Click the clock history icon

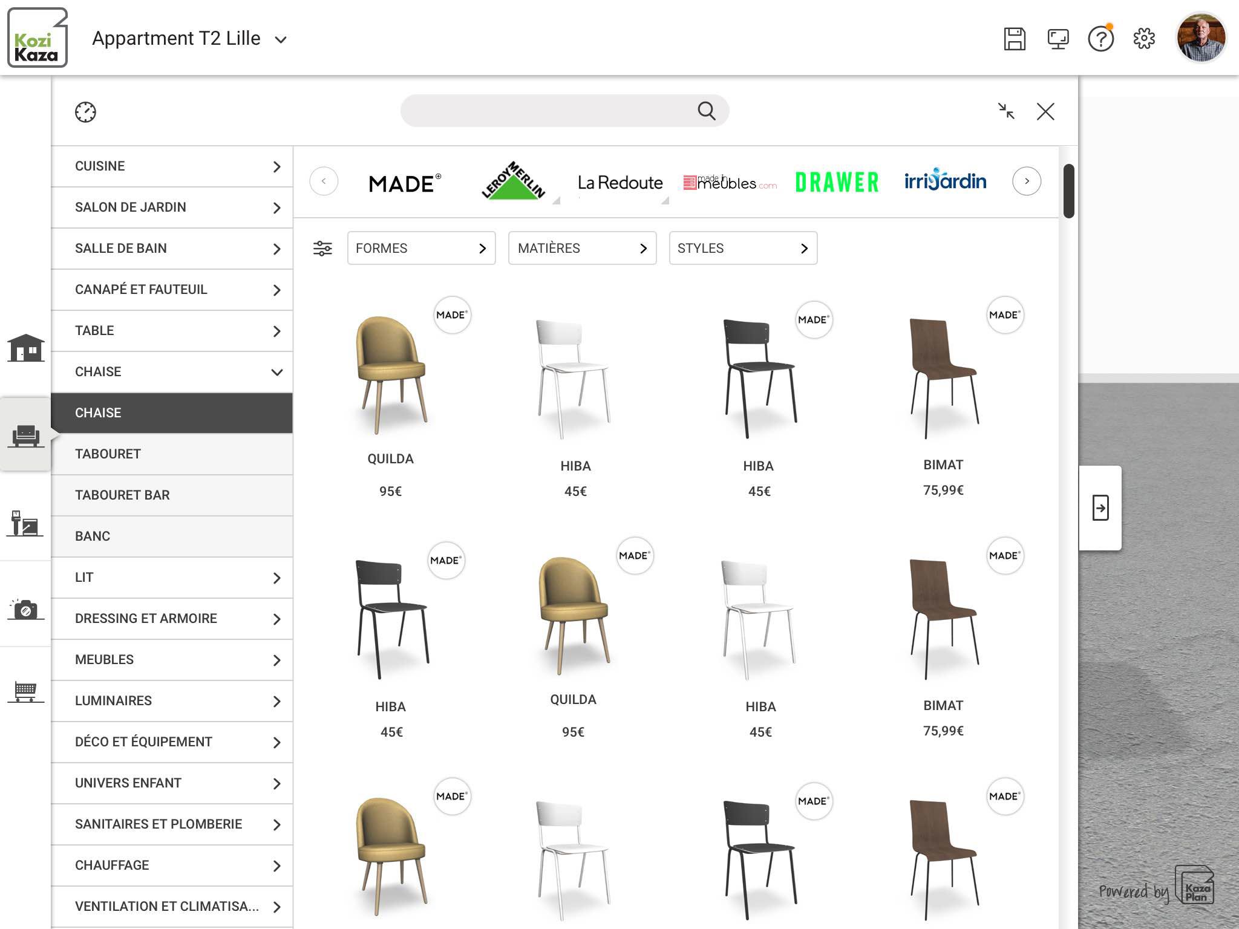(x=85, y=112)
